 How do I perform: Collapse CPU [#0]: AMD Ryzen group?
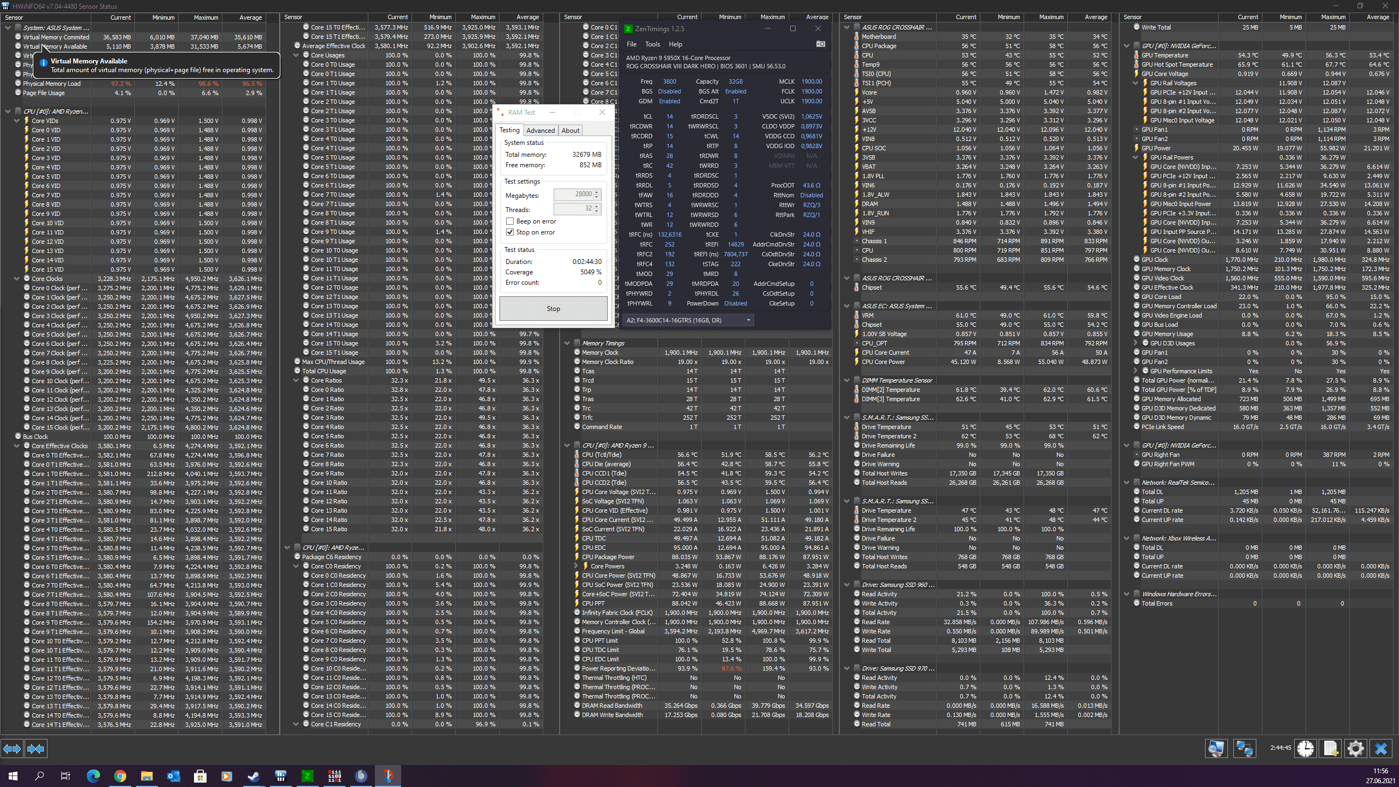pyautogui.click(x=8, y=111)
